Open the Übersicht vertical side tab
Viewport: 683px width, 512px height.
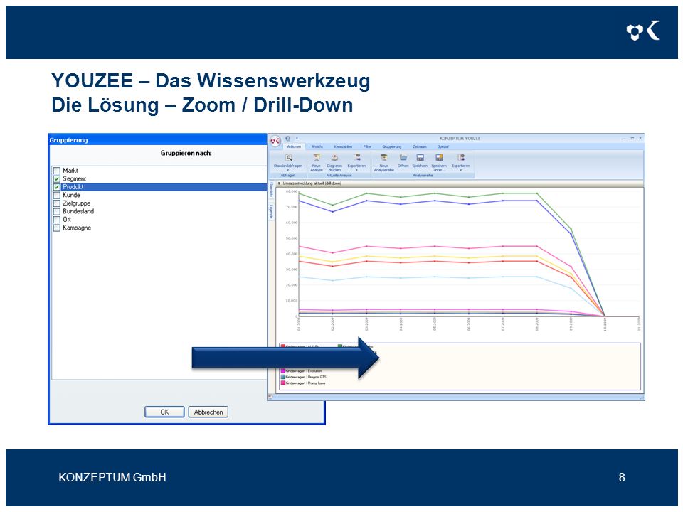point(270,189)
